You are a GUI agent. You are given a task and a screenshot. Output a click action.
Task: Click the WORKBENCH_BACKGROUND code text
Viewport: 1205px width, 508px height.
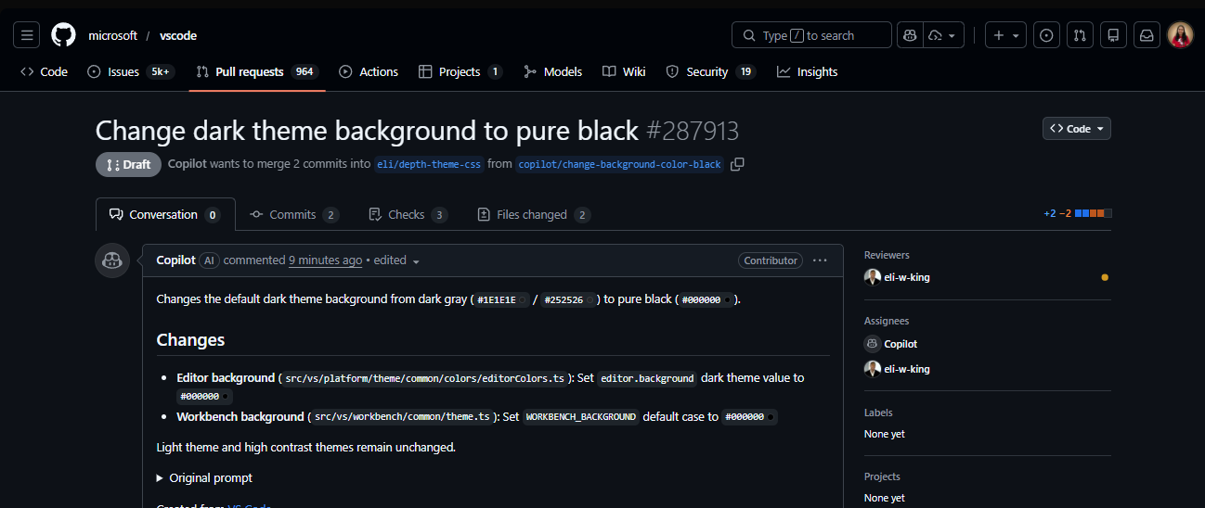[x=581, y=417]
